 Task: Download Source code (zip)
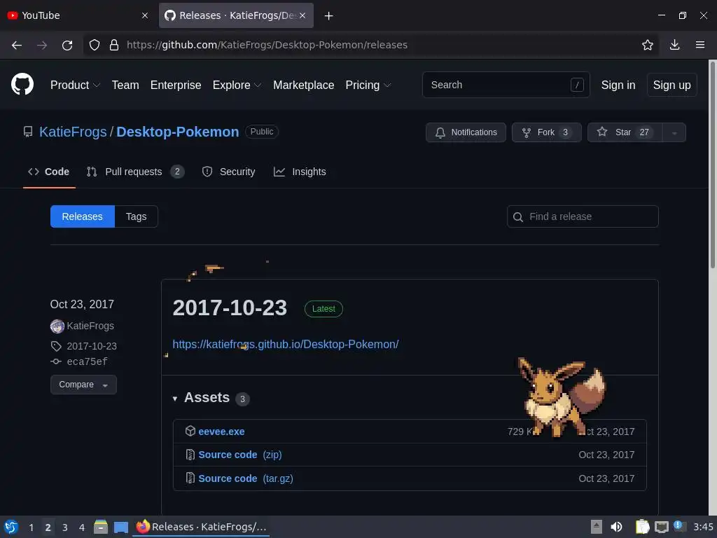pyautogui.click(x=240, y=455)
